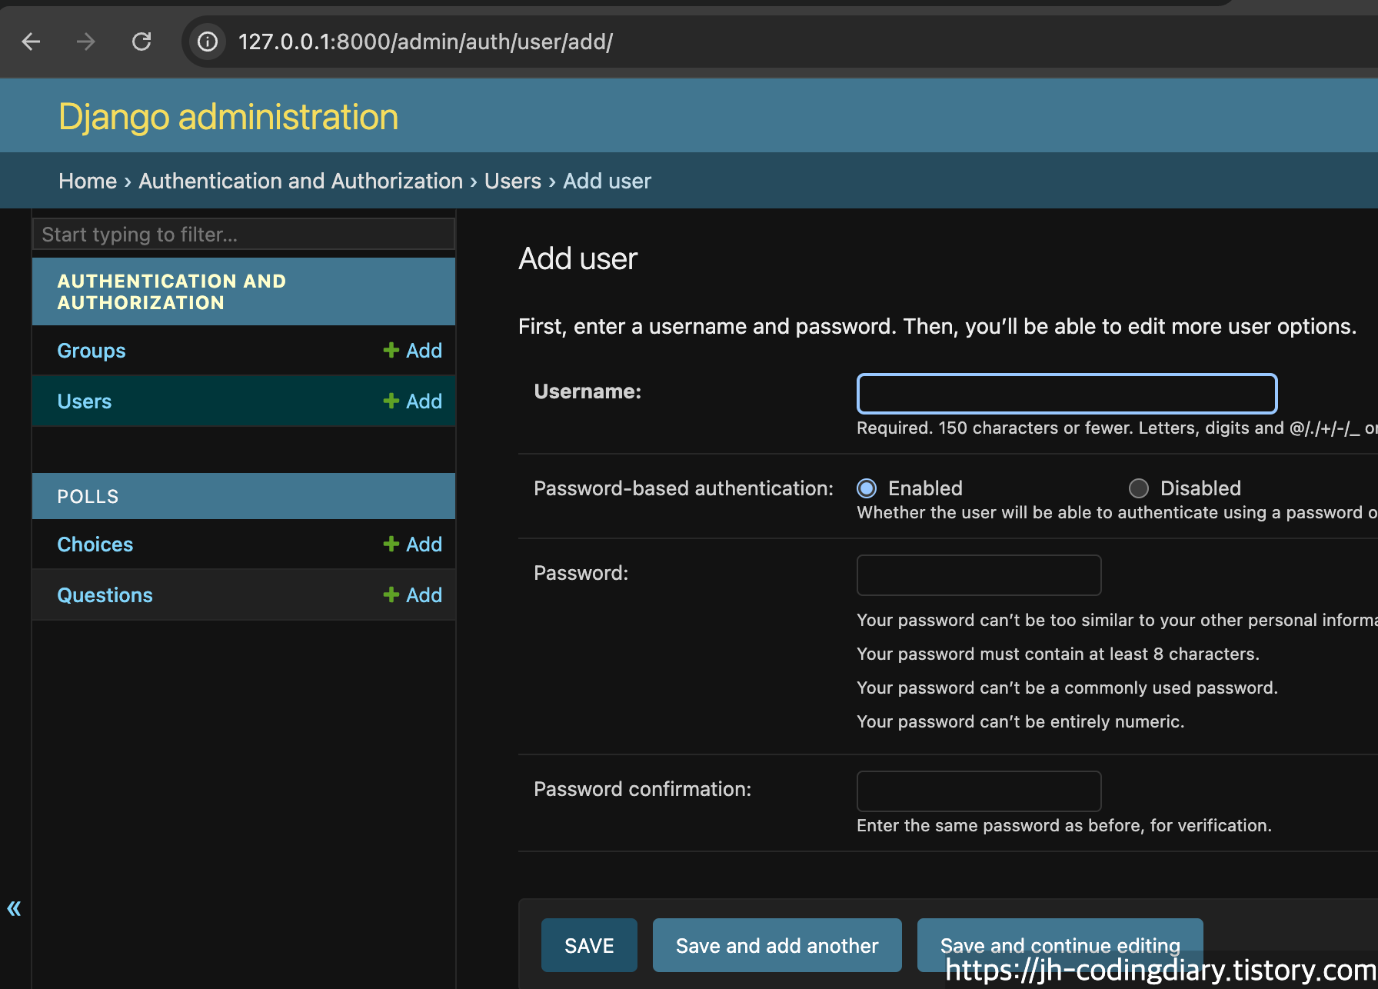Open Django administration title link
This screenshot has width=1378, height=989.
point(228,117)
